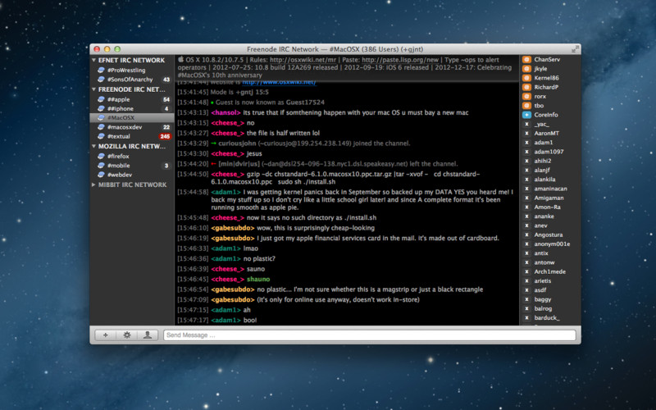Click the x badge beside AaronMT
The width and height of the screenshot is (656, 410).
(x=526, y=133)
